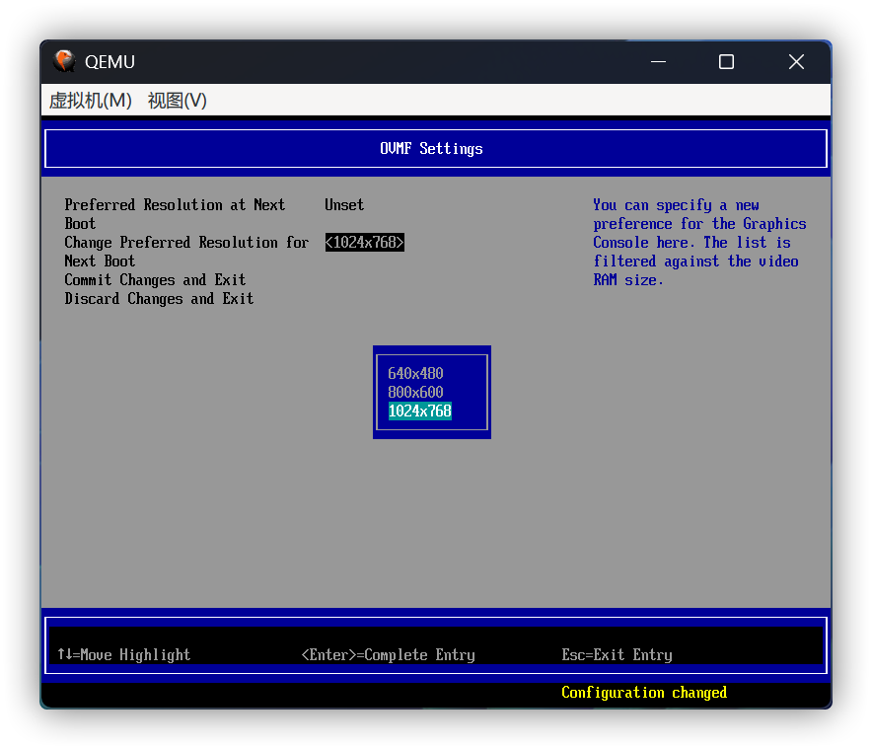Open the 视图(V) menu
This screenshot has height=749, width=872.
click(178, 101)
